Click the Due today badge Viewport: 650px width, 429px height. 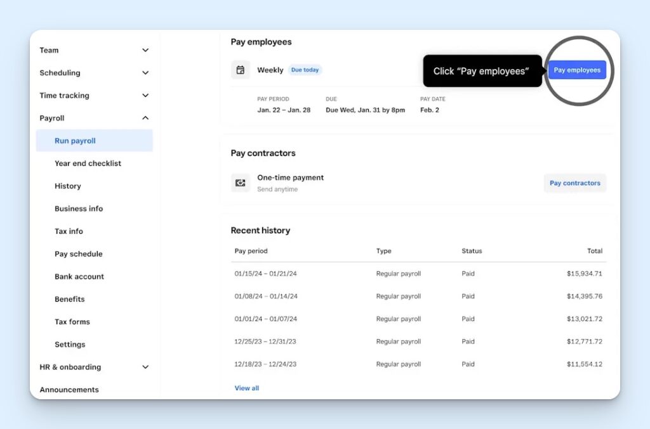click(x=305, y=70)
